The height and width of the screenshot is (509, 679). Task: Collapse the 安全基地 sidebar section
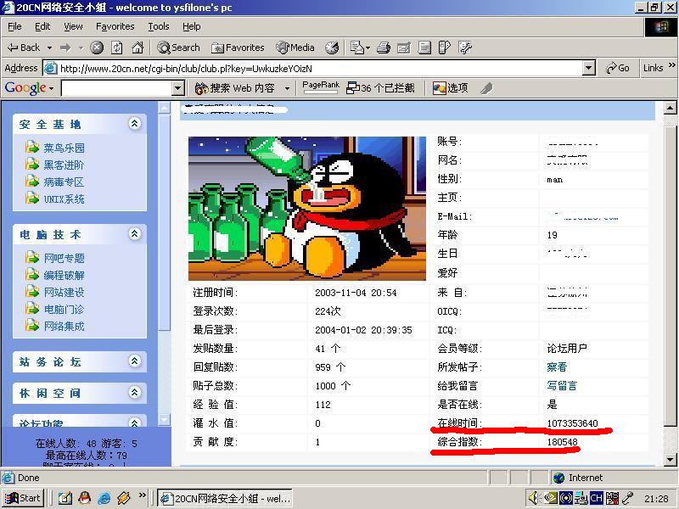click(135, 123)
